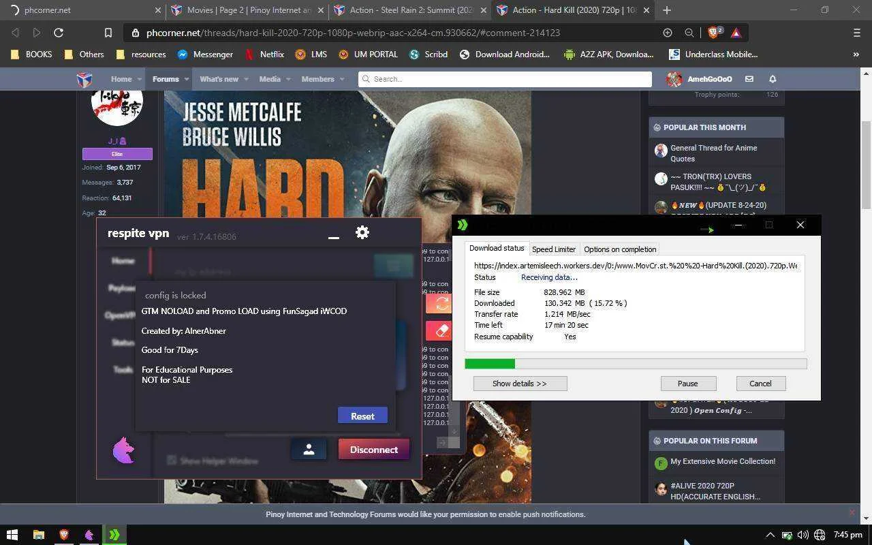The height and width of the screenshot is (545, 872).
Task: Open Home section in vpn sidebar
Action: pos(123,260)
